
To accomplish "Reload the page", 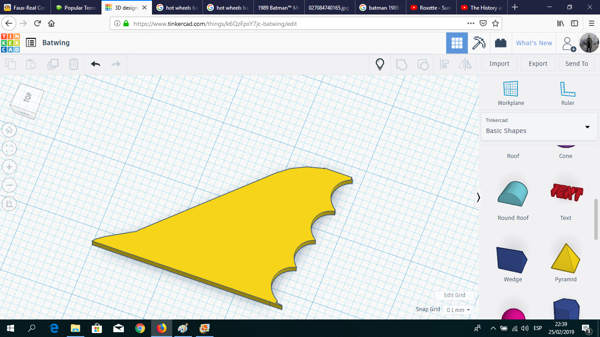I will [38, 23].
